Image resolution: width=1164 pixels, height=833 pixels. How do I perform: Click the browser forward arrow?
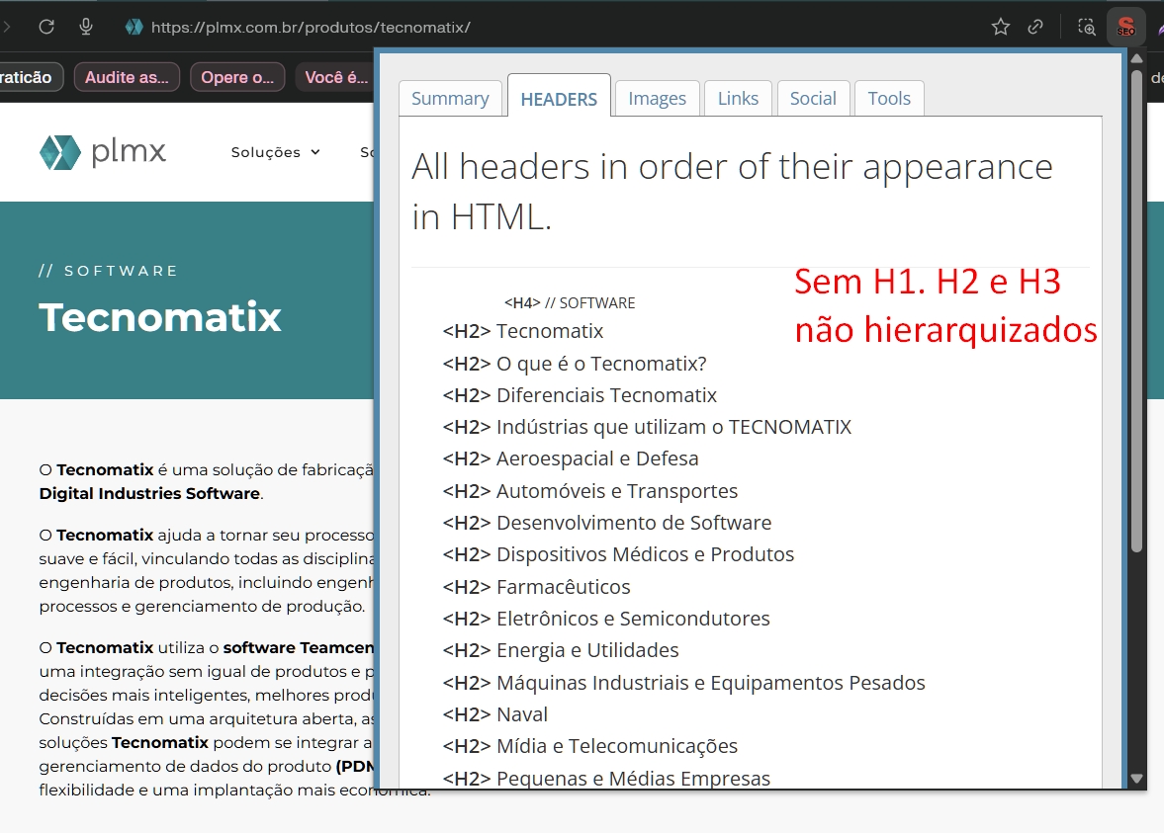(6, 27)
